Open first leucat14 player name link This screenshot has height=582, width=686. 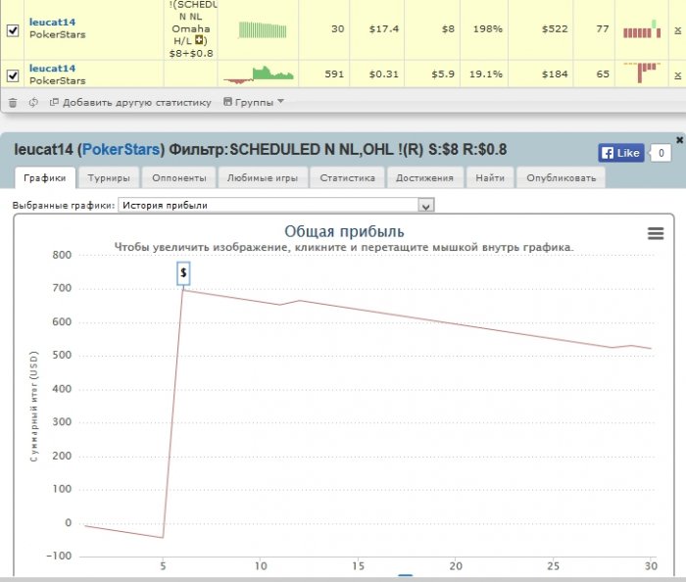(x=52, y=22)
